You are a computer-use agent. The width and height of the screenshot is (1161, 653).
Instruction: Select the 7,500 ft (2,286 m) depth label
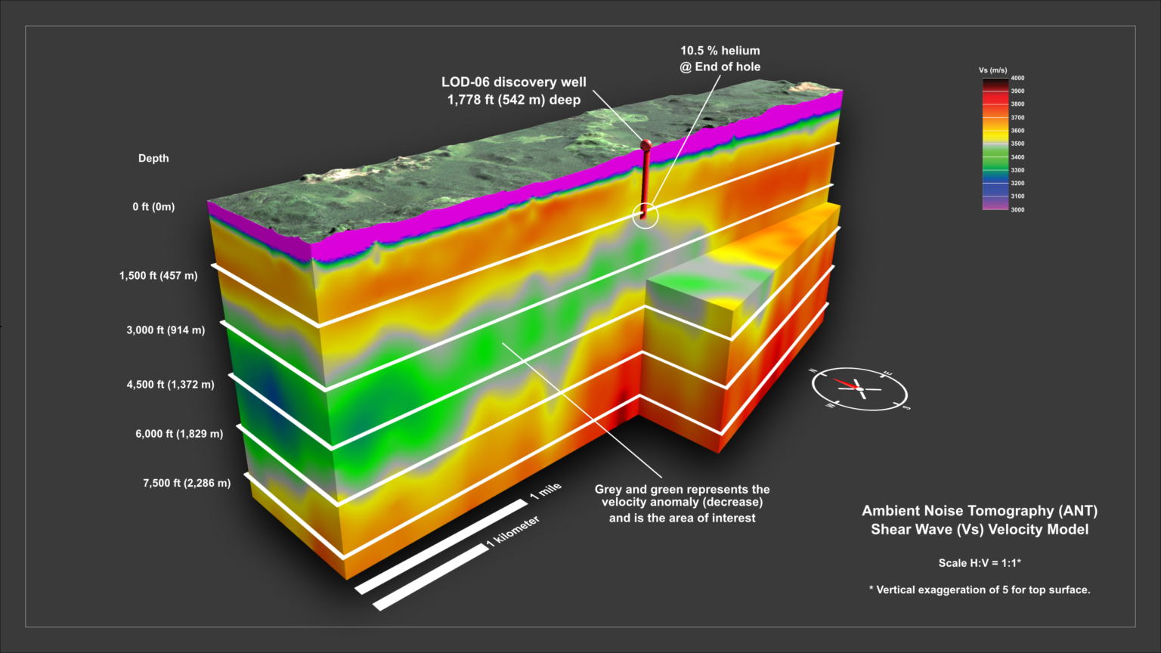tap(187, 483)
